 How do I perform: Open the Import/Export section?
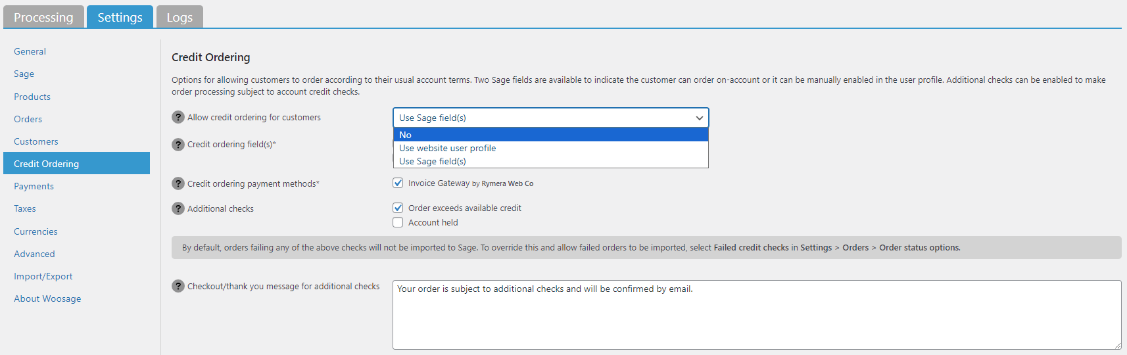43,276
